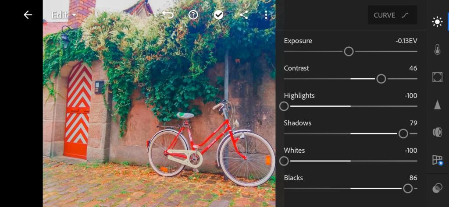This screenshot has height=207, width=449.
Task: Undo the last edit
Action: coord(168,15)
